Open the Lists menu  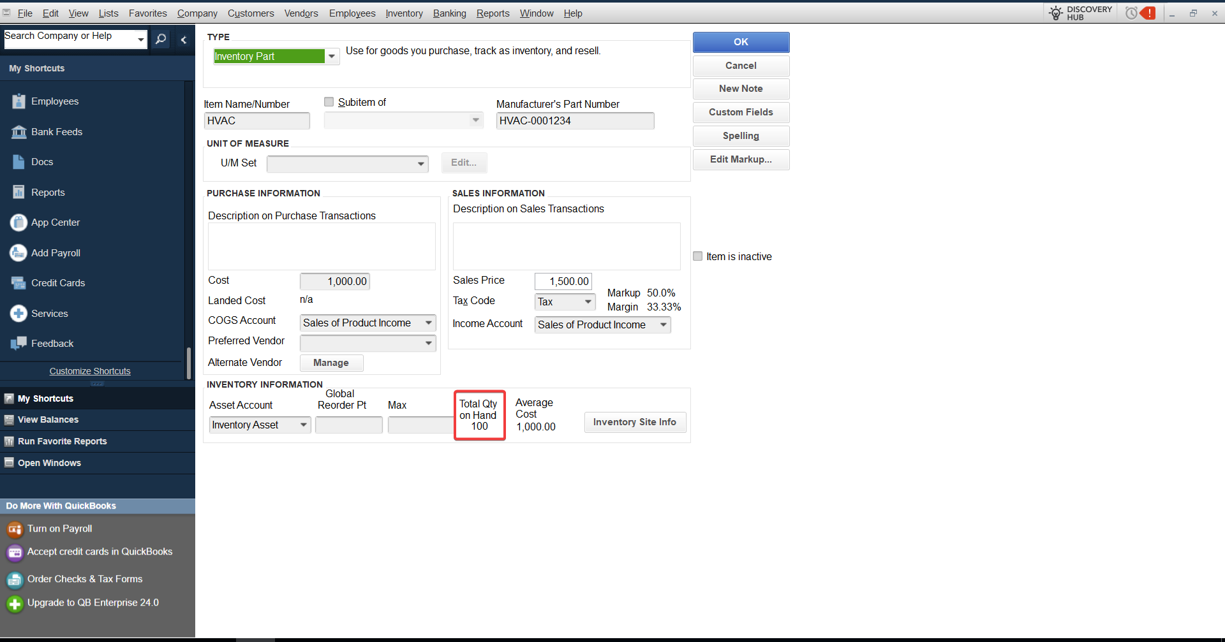coord(108,13)
